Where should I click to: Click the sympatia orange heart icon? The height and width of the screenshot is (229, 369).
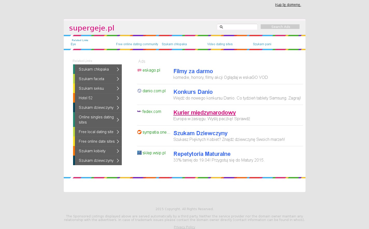[x=139, y=132]
